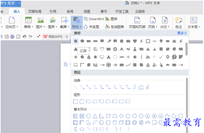Select the parallelogram in 基本形状
The image size is (204, 133).
click(108, 116)
